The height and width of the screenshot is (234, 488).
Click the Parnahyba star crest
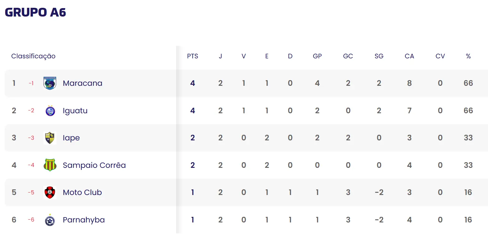pyautogui.click(x=50, y=220)
